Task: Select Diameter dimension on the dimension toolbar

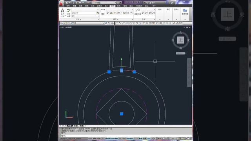Action: (x=137, y=23)
